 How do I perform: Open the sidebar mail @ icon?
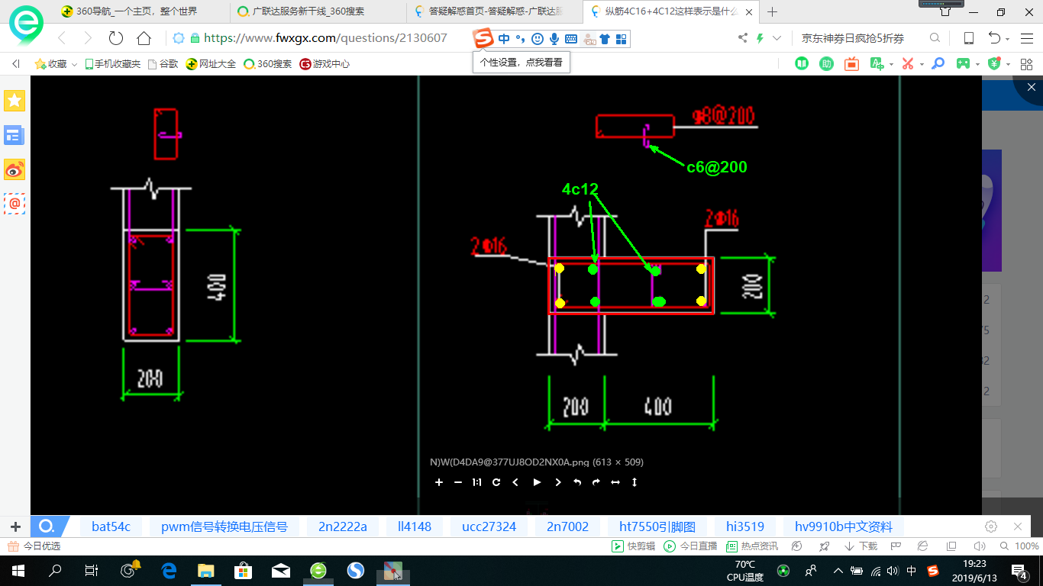[x=15, y=203]
